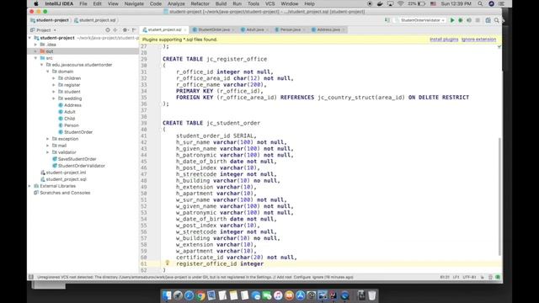Switch to StudentOrder.java tab

coord(213,30)
